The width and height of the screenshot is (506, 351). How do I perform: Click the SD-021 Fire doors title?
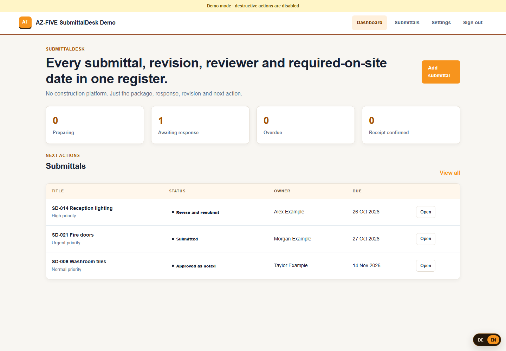pyautogui.click(x=73, y=235)
